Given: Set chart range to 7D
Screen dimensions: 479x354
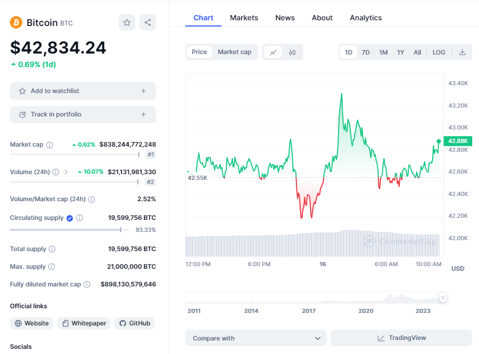Looking at the screenshot, I should tap(366, 52).
